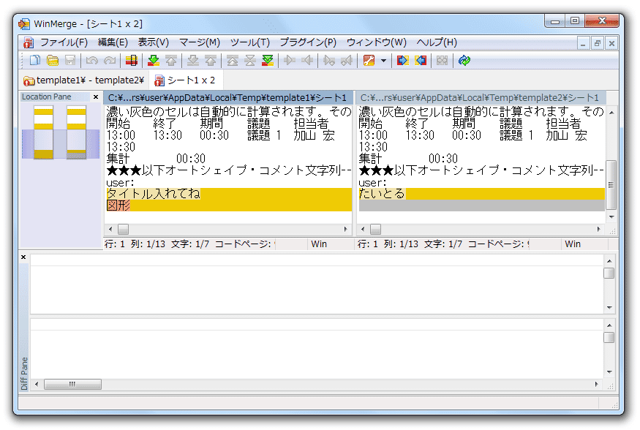Click the Redo toolbar icon

(x=110, y=61)
